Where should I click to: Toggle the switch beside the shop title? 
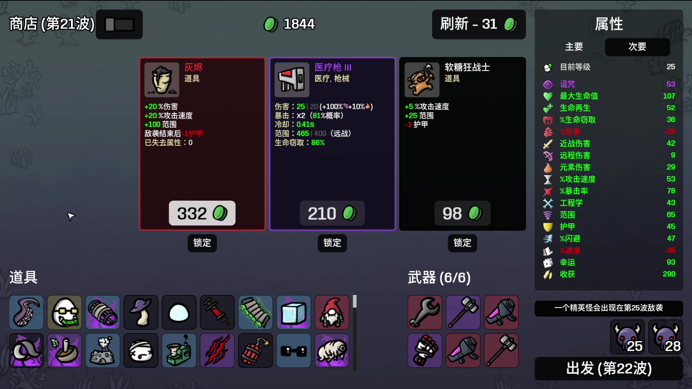coord(119,24)
